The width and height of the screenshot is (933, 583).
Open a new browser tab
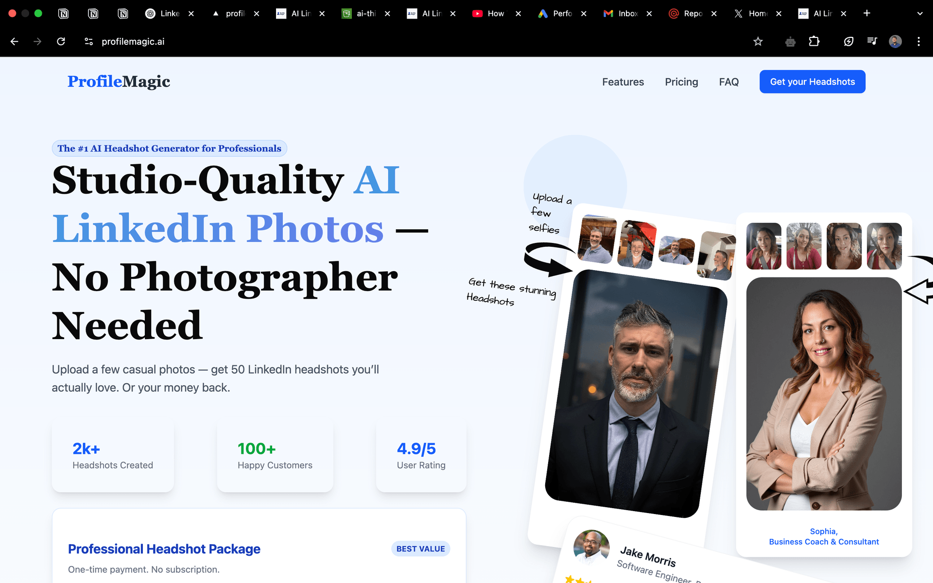pos(867,14)
